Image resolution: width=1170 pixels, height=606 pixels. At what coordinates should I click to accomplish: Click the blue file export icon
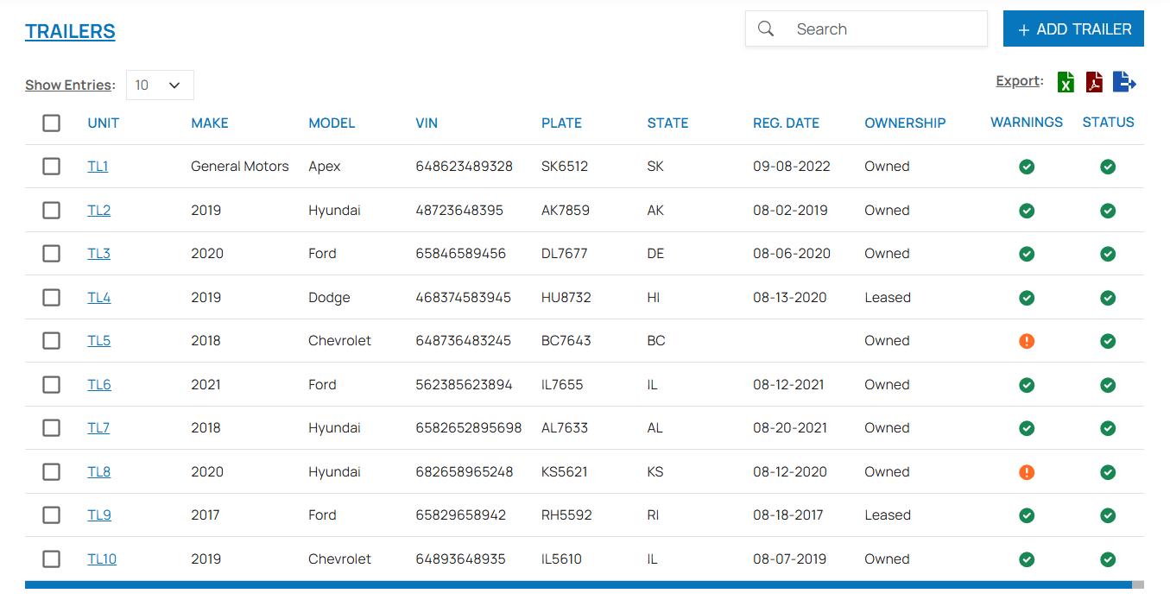(x=1123, y=82)
